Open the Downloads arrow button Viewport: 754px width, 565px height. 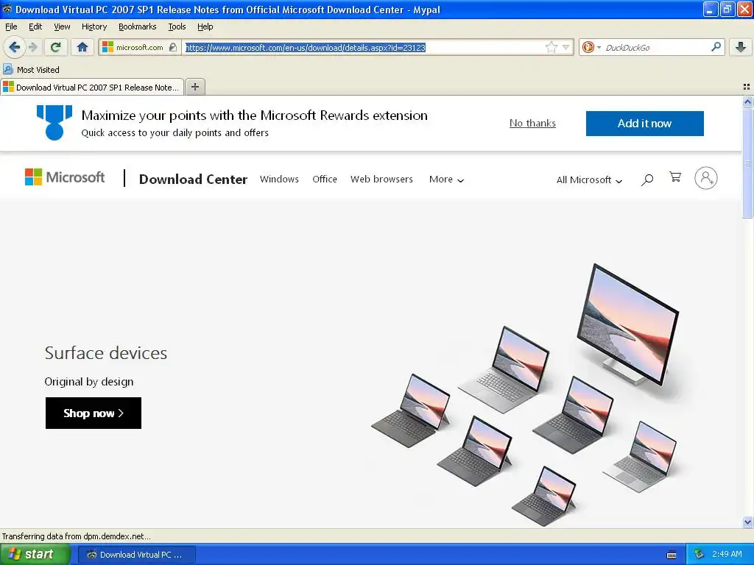point(741,47)
